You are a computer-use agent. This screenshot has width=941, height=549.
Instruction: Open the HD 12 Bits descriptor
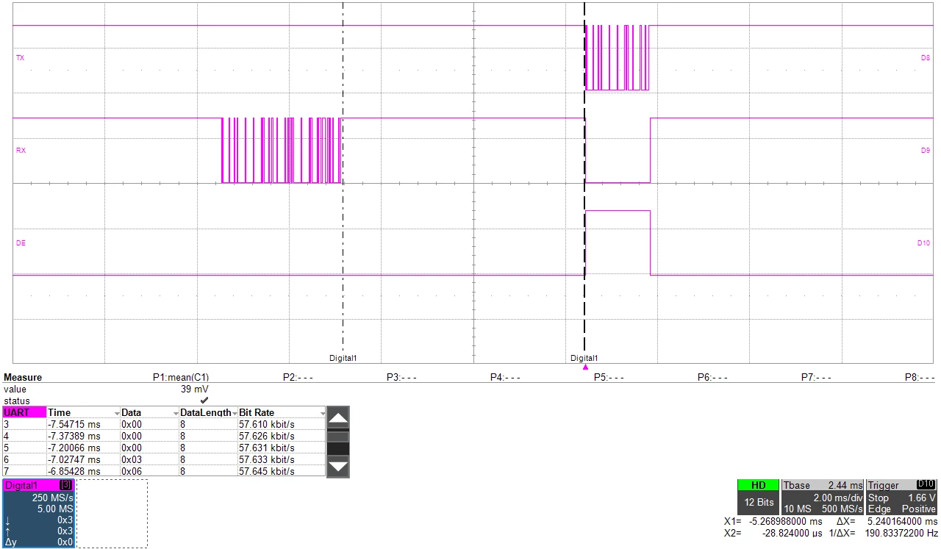pyautogui.click(x=758, y=497)
